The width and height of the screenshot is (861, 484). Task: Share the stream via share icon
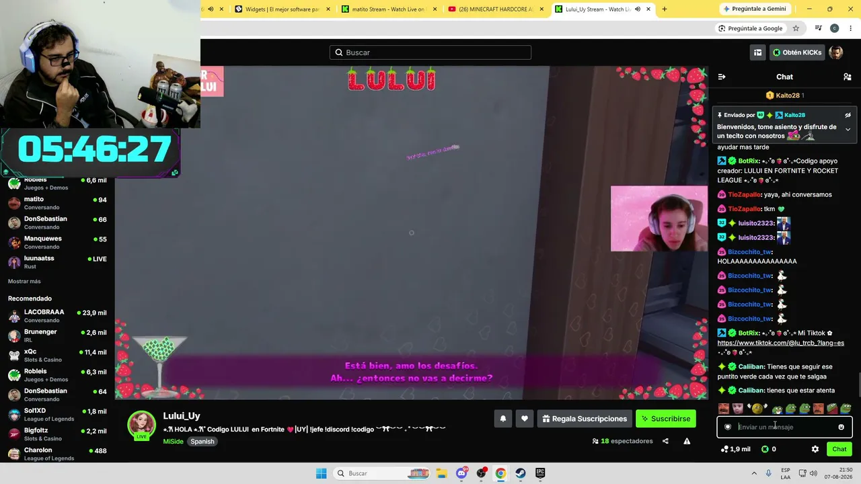click(x=665, y=441)
